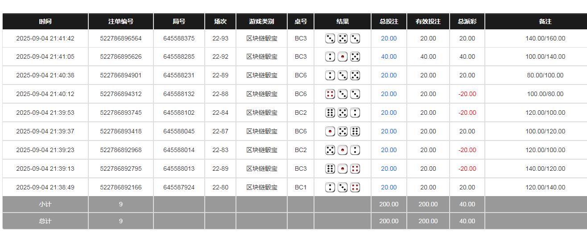Click the six-dot die for order 522786892795
This screenshot has width=587, height=237.
pyautogui.click(x=330, y=169)
